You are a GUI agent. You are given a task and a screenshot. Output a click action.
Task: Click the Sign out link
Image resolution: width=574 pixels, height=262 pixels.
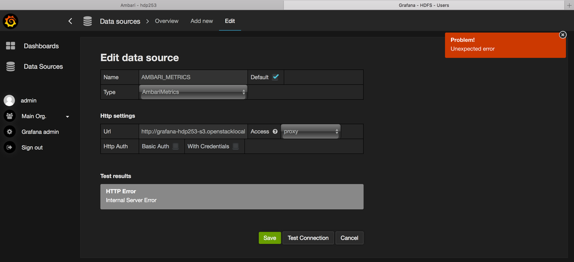pos(32,147)
